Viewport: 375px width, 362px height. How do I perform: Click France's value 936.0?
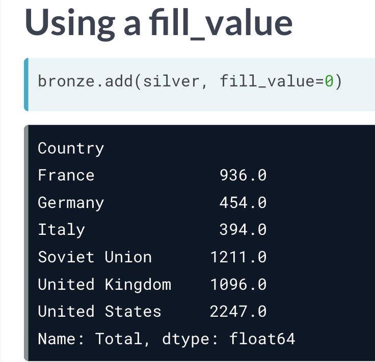click(x=243, y=176)
